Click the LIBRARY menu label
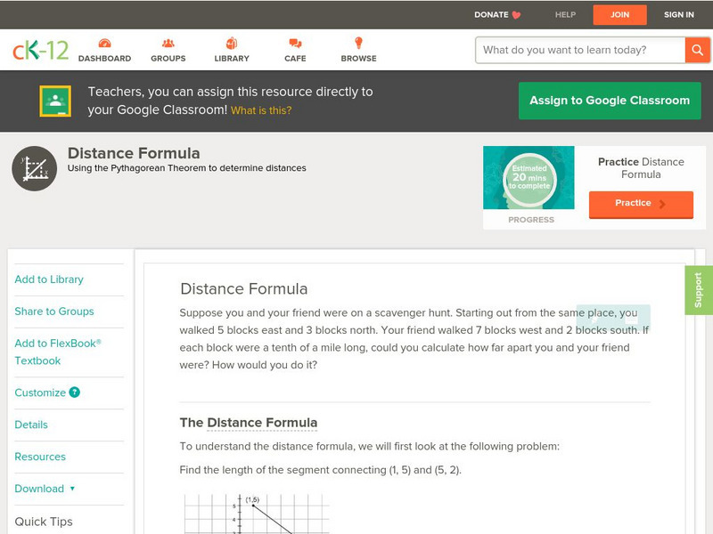The image size is (713, 534). pos(232,59)
